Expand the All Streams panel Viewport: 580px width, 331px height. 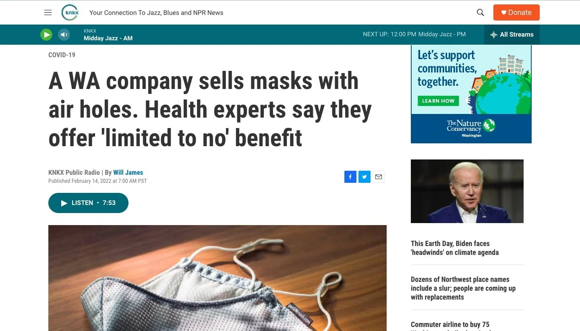512,35
